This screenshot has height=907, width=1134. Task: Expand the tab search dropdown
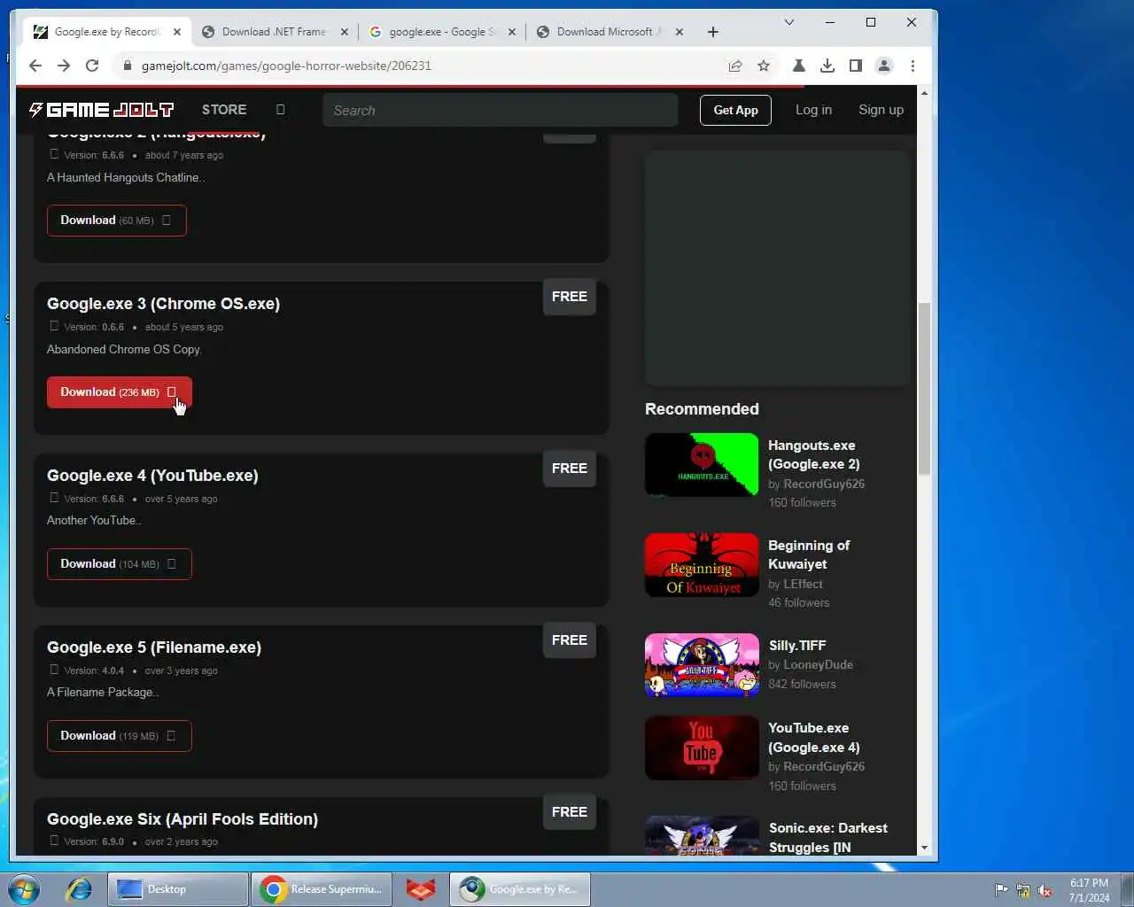[x=788, y=22]
